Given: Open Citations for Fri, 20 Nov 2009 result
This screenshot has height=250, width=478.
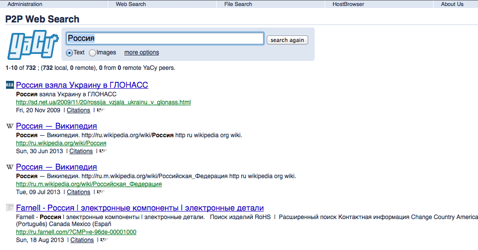Looking at the screenshot, I should coord(78,110).
